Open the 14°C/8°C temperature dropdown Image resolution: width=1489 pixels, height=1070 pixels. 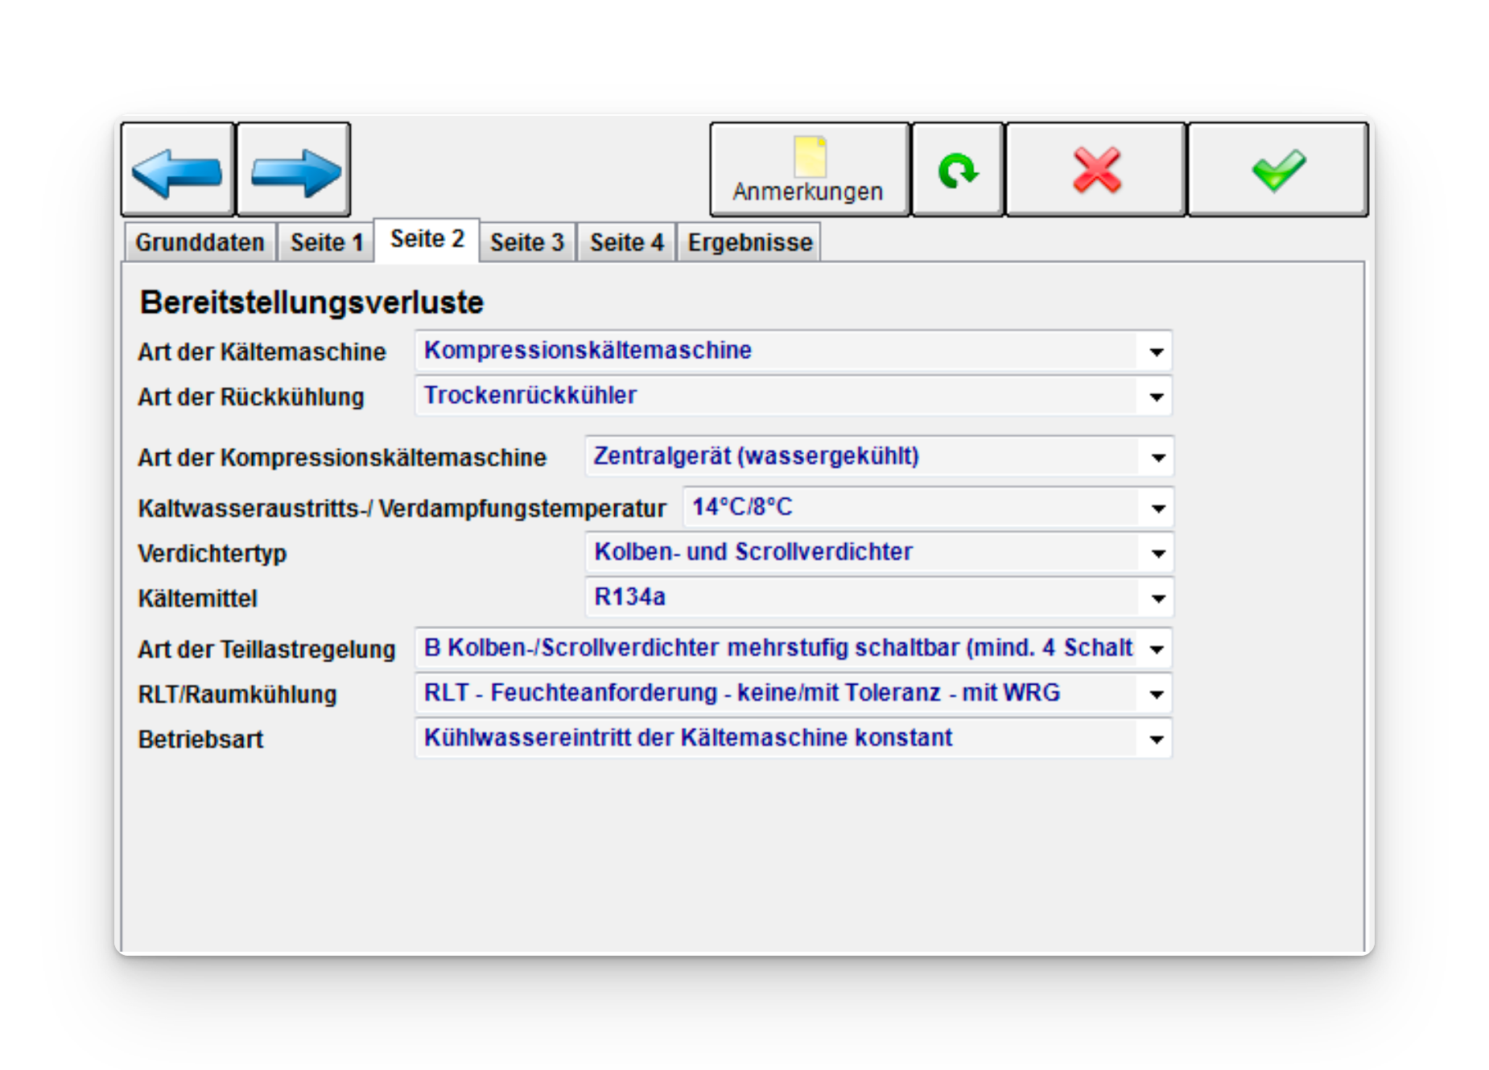(1157, 508)
